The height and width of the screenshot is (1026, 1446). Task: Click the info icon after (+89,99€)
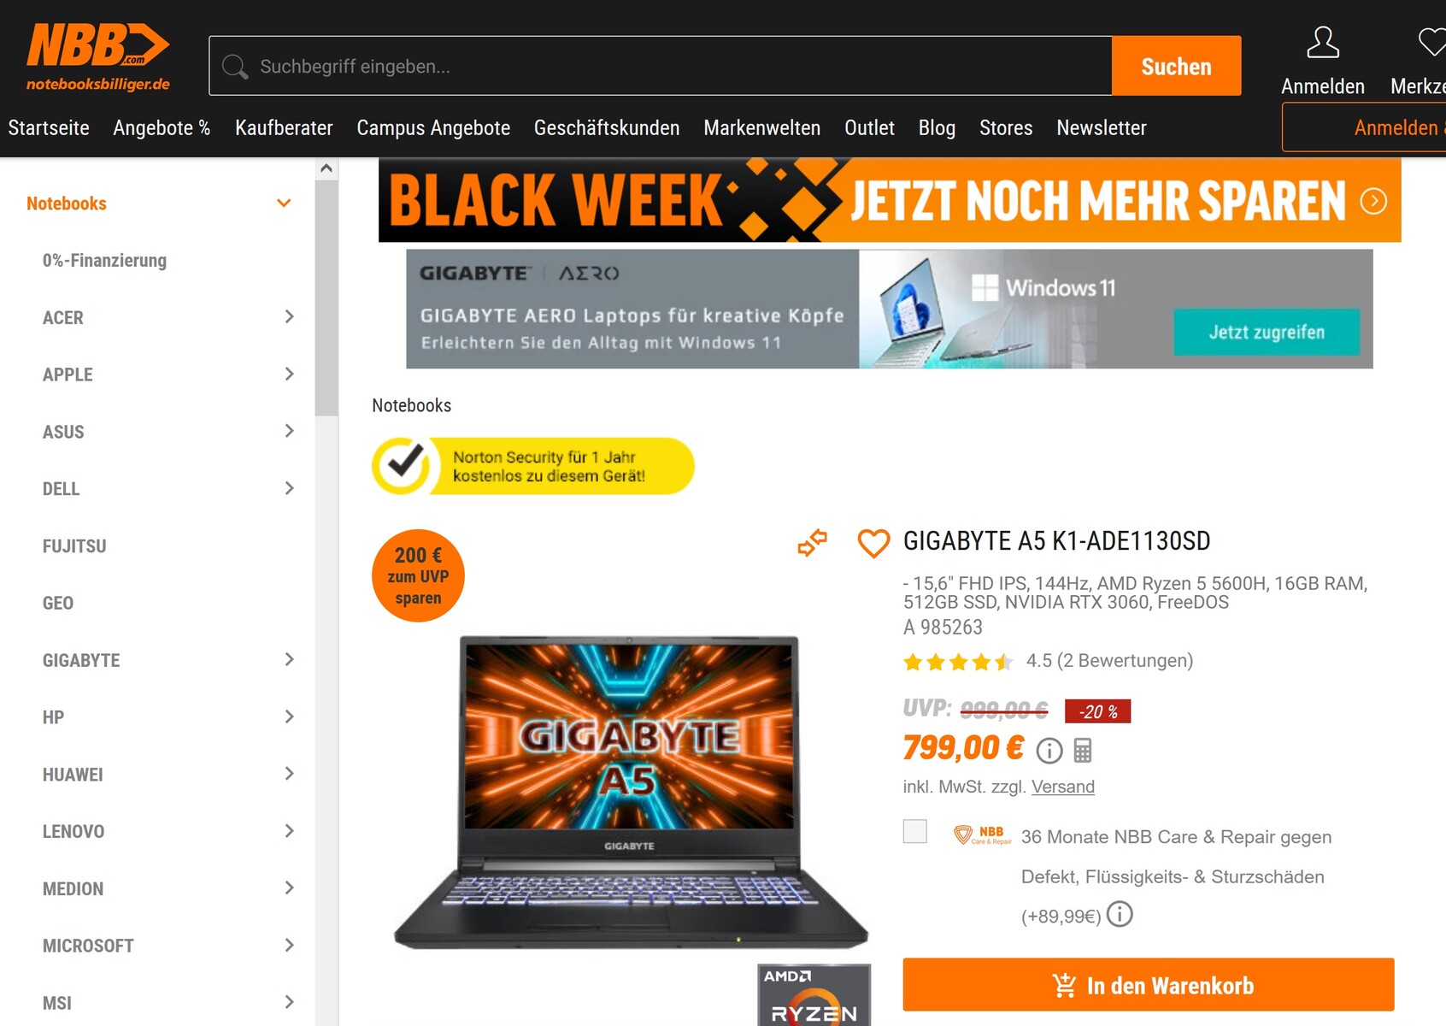pos(1120,914)
